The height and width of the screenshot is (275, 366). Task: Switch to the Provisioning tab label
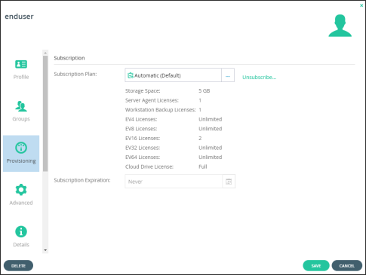21,161
